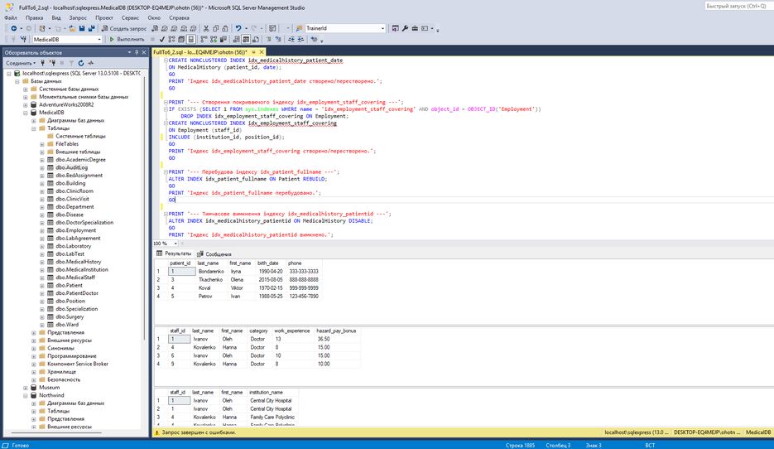Click Object Explorer horizontal scrollbar
Screen dimensions: 774x449
click(55, 432)
